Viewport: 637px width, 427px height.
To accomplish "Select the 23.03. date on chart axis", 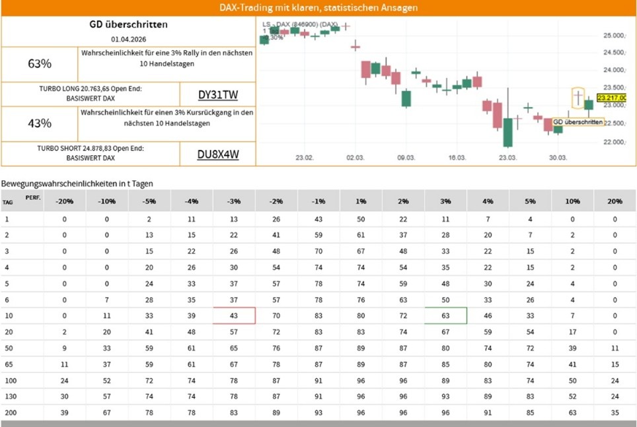I will 507,158.
